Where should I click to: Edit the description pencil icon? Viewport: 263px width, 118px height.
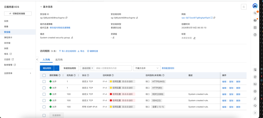tap(72, 38)
